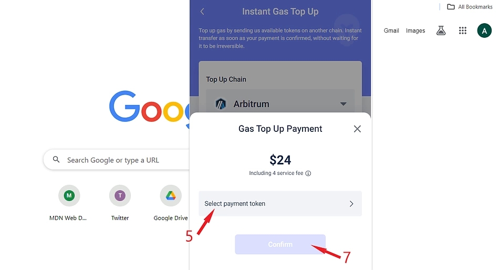This screenshot has width=499, height=270.
Task: Open the Select payment token row
Action: [x=280, y=204]
